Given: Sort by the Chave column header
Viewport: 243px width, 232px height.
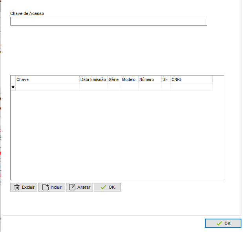Looking at the screenshot, I should [47, 79].
